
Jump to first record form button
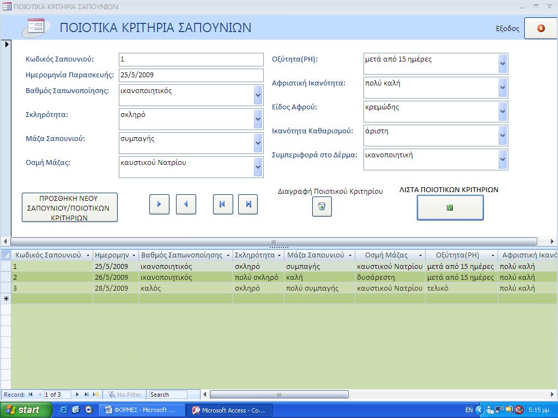coord(223,205)
